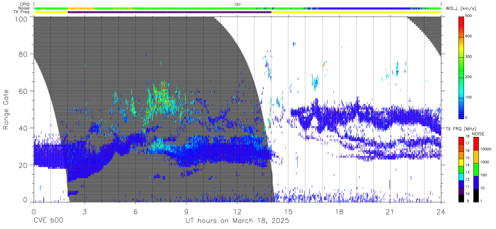Click the 60 label on the Range Gate axis
This screenshot has width=496, height=229.
tap(23, 91)
